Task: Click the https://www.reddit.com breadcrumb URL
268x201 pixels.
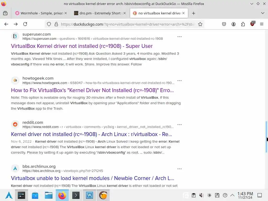Action: [41, 127]
